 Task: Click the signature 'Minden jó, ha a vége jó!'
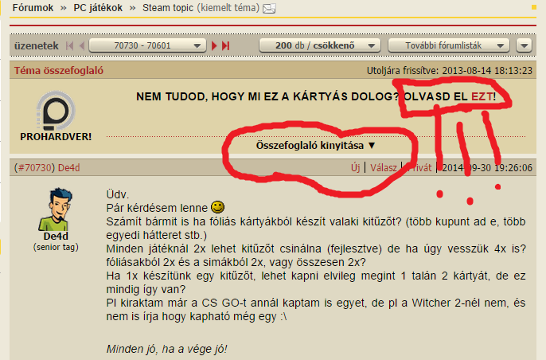[167, 349]
